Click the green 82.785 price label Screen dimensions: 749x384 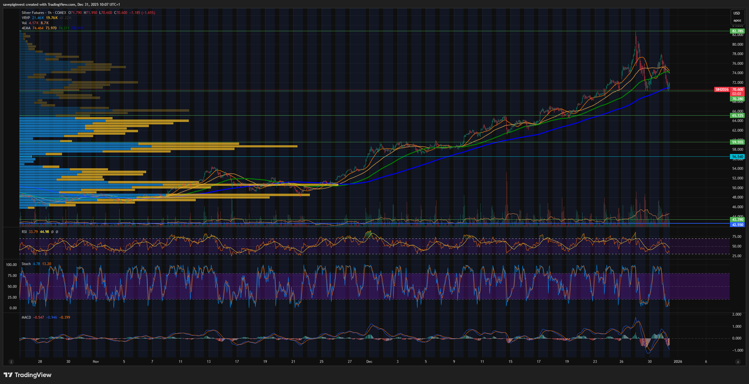(738, 31)
